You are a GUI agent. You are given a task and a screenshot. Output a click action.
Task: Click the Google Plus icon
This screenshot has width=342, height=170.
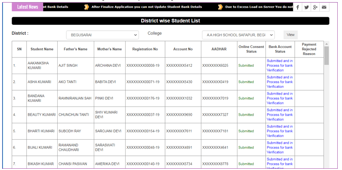click(315, 7)
